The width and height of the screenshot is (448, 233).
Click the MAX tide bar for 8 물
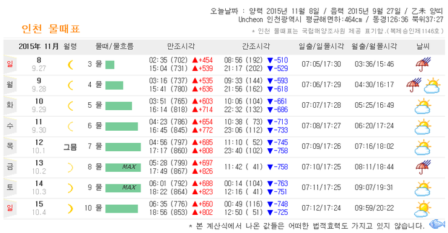123,168
